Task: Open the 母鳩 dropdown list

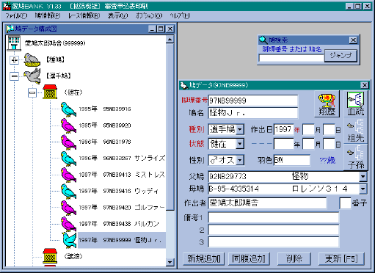Action: 363,189
